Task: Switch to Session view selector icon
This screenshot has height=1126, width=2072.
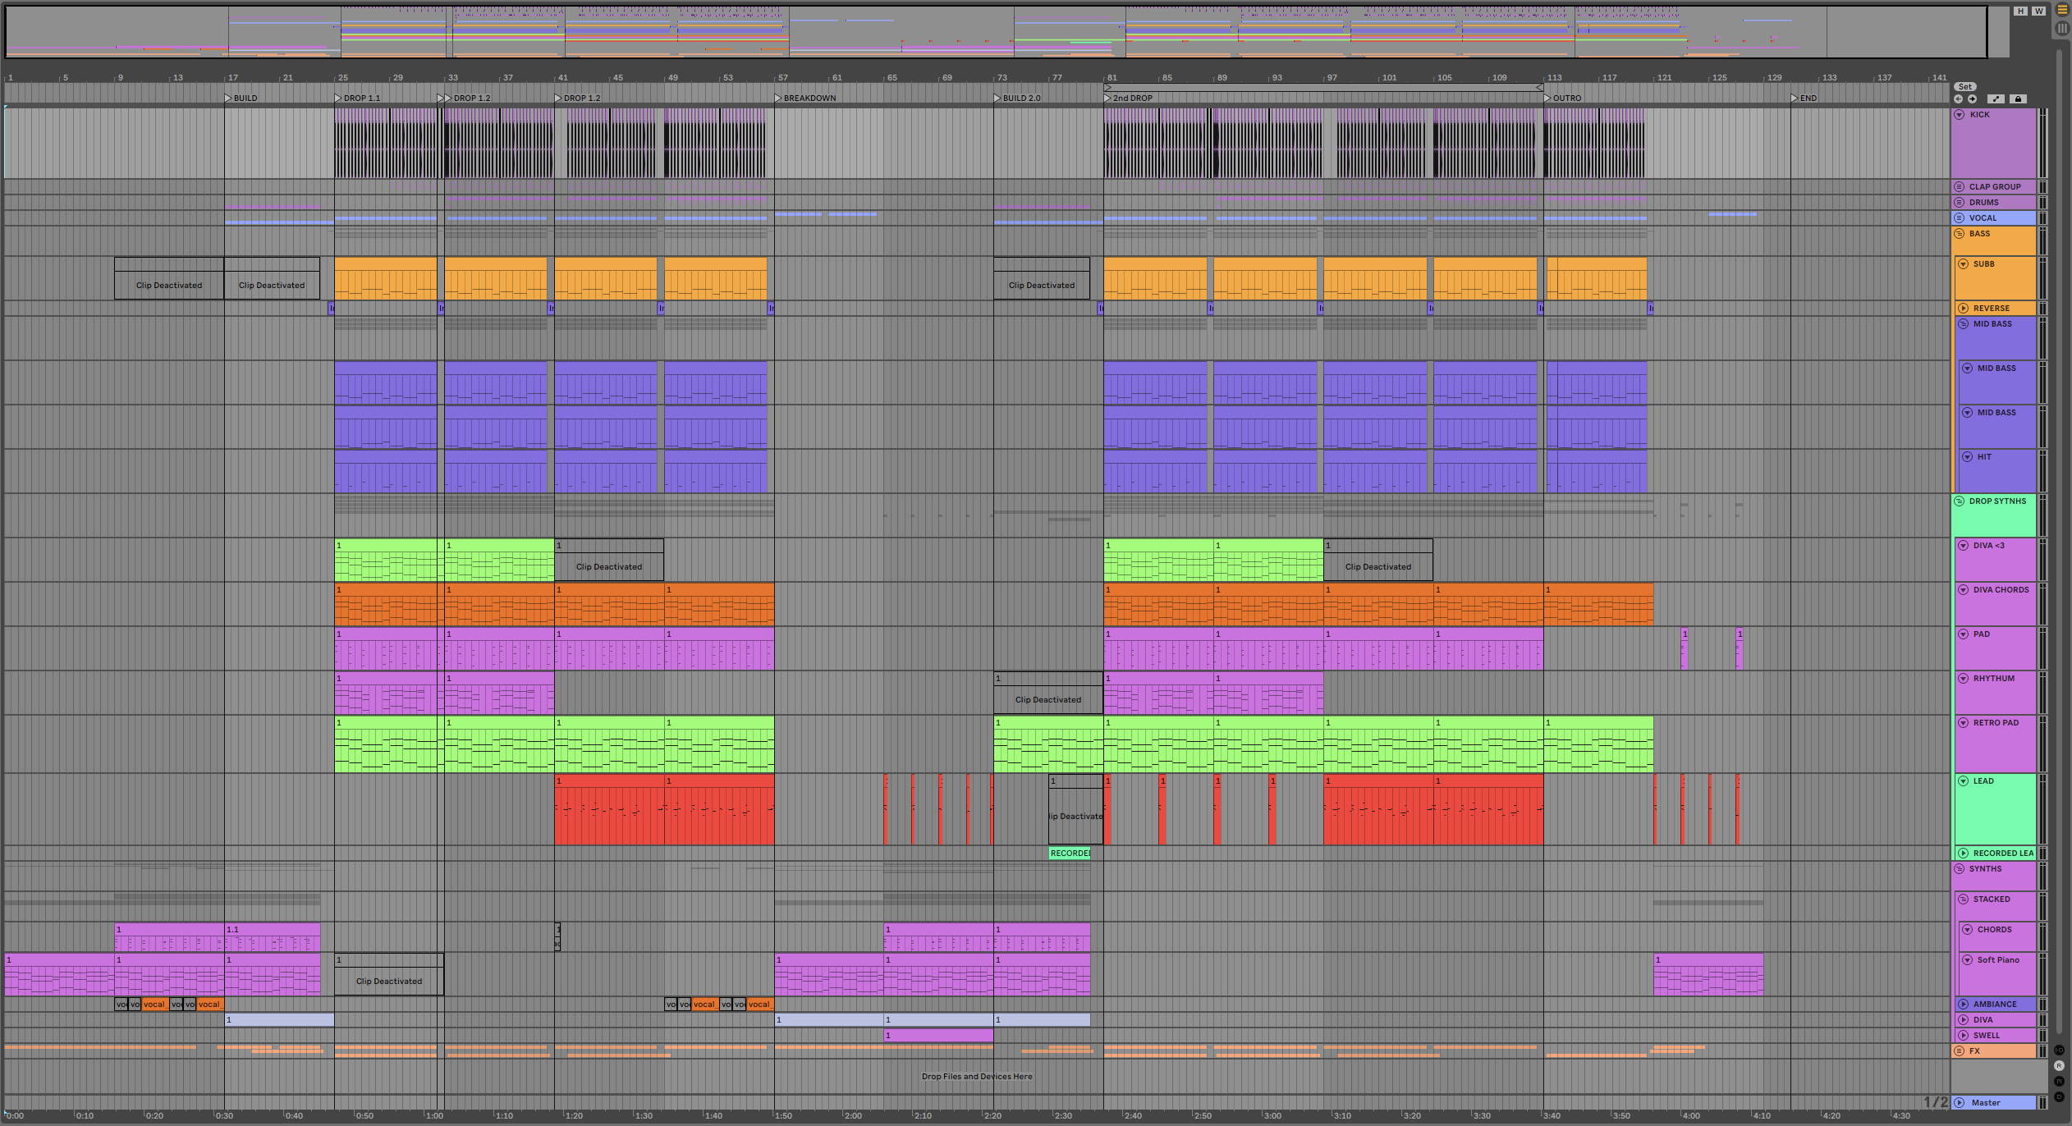Action: point(2062,28)
